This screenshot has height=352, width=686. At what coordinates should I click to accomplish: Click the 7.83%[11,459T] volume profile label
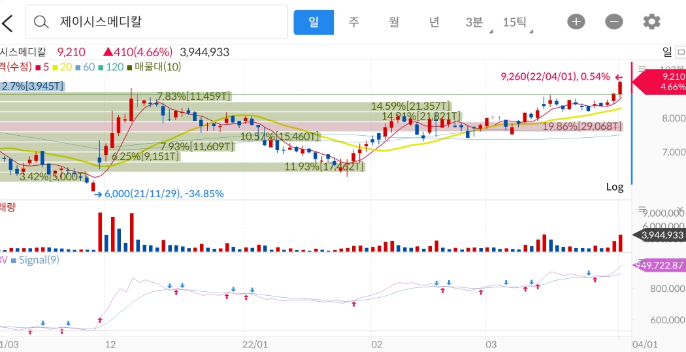194,96
